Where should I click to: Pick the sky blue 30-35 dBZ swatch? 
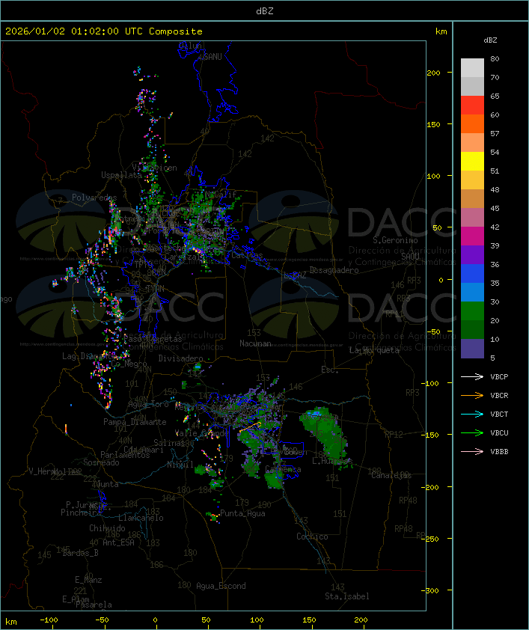(472, 292)
